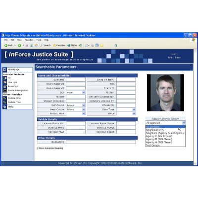Select Agency B (SQL Server) option
This screenshot has height=198, width=198.
click(165, 139)
